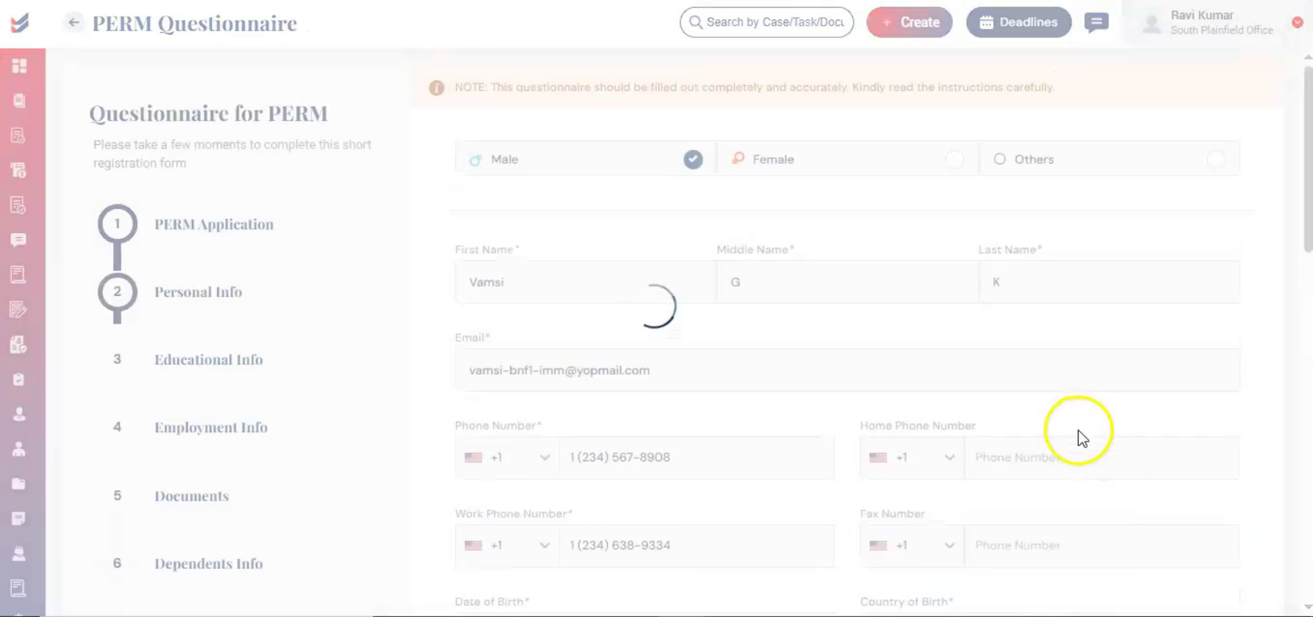Click the female gender symbol icon
The width and height of the screenshot is (1313, 617).
(x=738, y=159)
